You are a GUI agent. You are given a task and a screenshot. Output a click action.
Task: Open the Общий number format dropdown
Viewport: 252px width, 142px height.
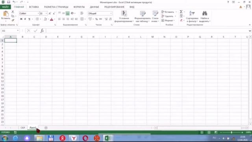[x=111, y=13]
